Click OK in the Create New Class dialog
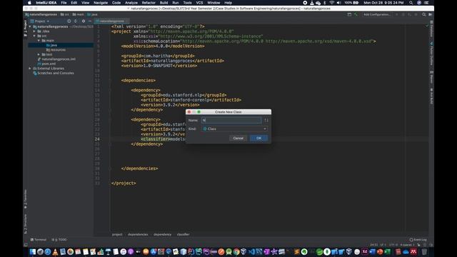Screen dimensions: 457x257 click(x=258, y=138)
